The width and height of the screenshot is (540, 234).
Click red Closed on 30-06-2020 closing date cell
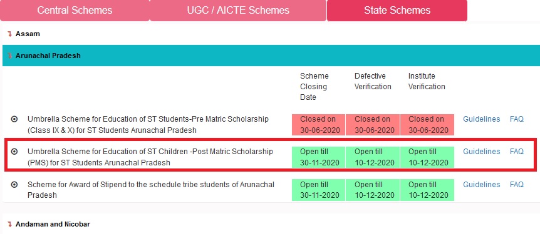318,125
